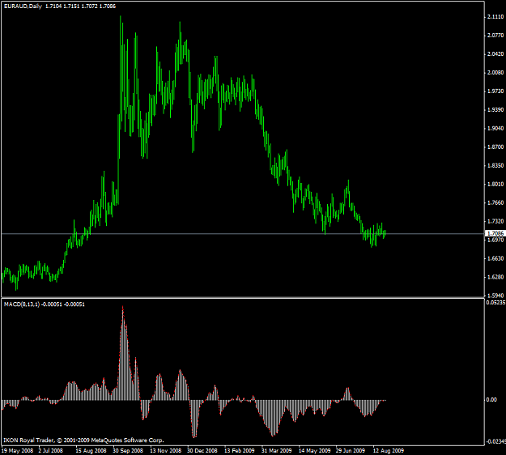Click the 2.0420 price scale value

click(495, 54)
